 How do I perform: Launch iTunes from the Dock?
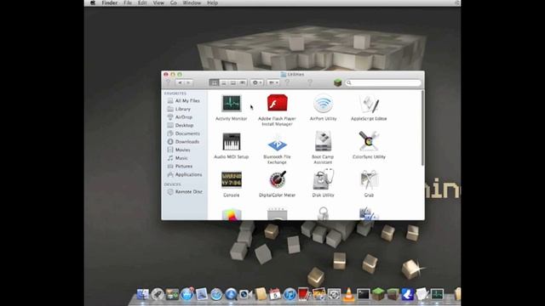(290, 295)
